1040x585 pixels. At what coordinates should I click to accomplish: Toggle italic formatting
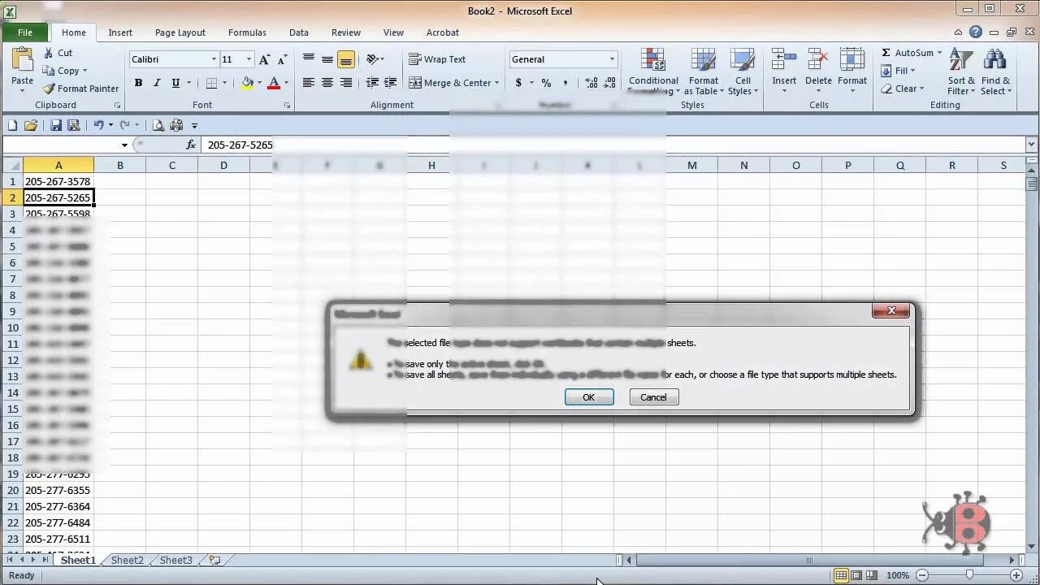coord(157,83)
